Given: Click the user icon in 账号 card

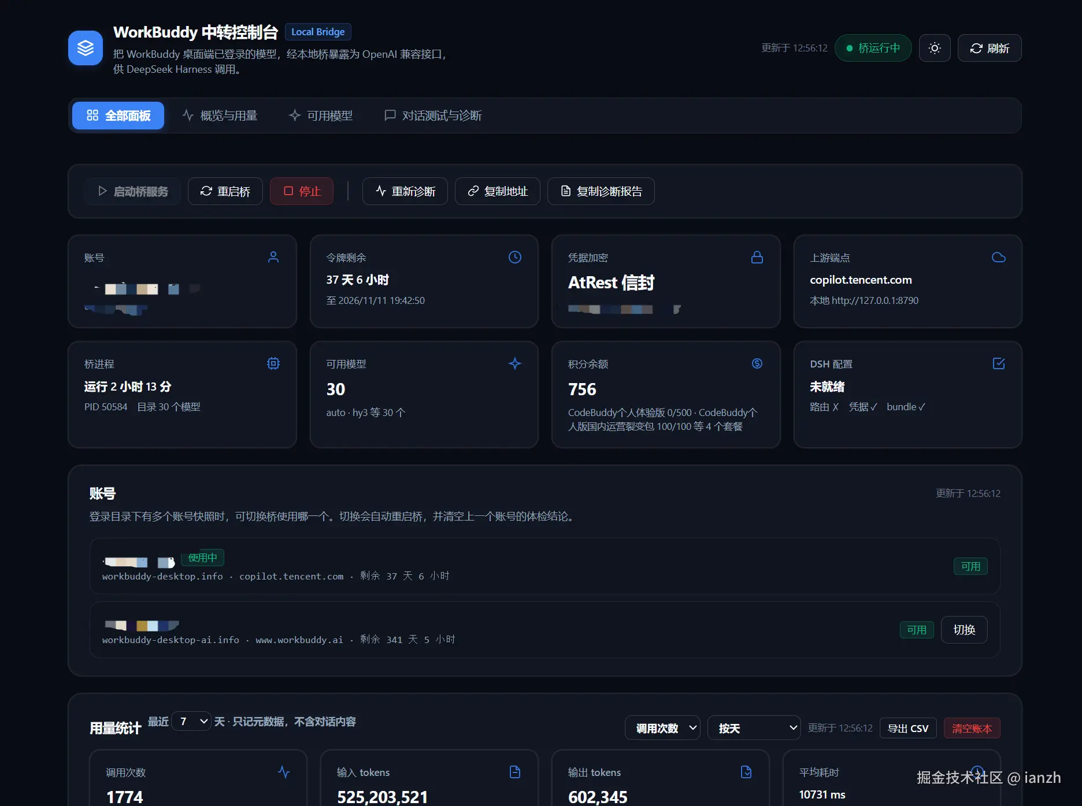Looking at the screenshot, I should coord(273,257).
